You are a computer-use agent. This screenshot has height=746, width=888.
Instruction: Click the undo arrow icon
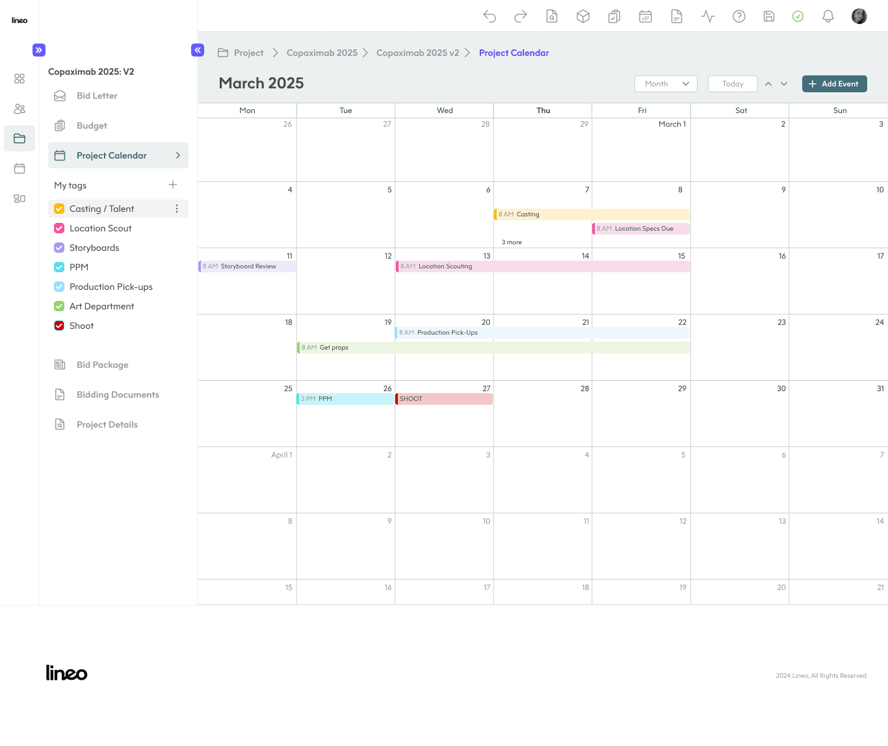[x=490, y=17]
